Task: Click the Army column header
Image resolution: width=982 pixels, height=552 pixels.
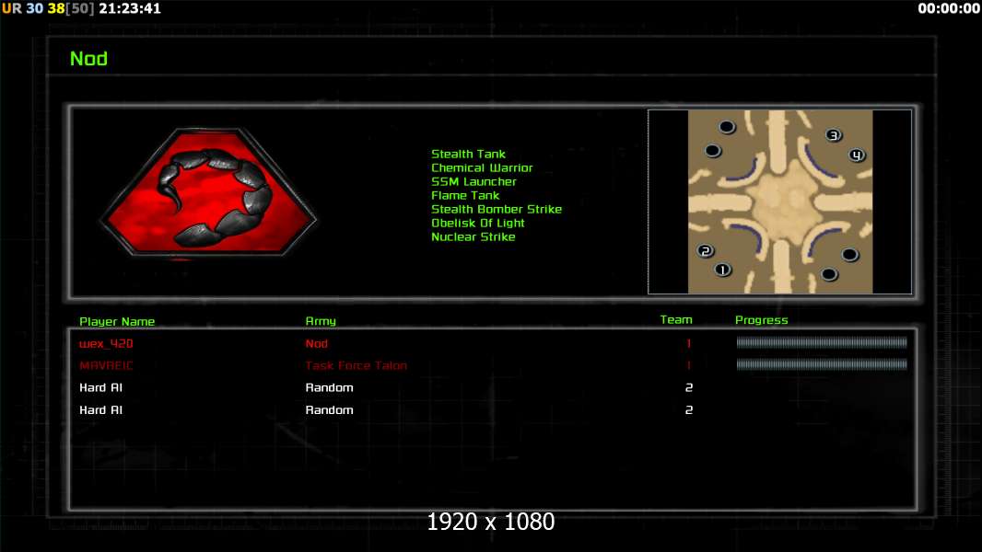Action: pyautogui.click(x=321, y=321)
